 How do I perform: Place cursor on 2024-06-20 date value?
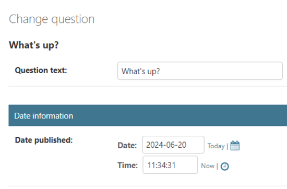(166, 145)
